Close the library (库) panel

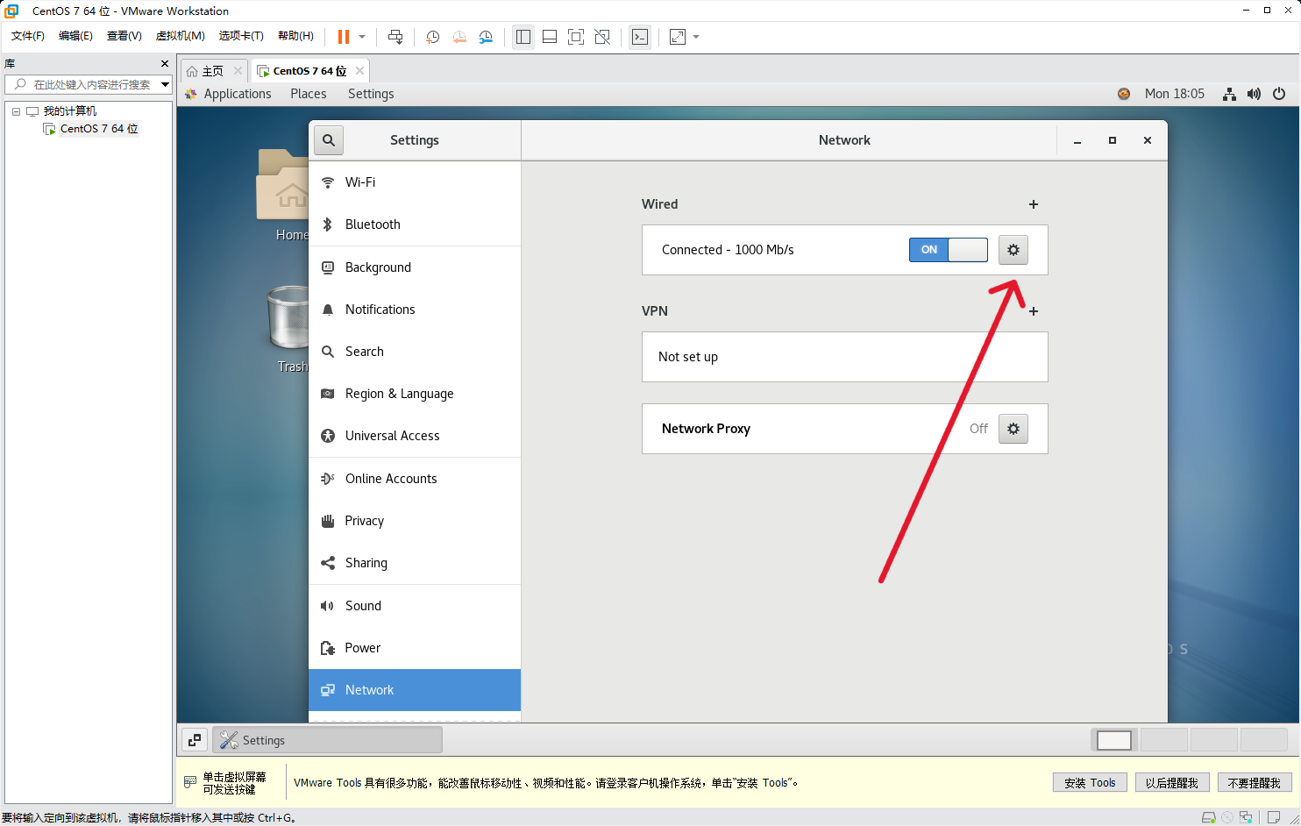pos(165,64)
